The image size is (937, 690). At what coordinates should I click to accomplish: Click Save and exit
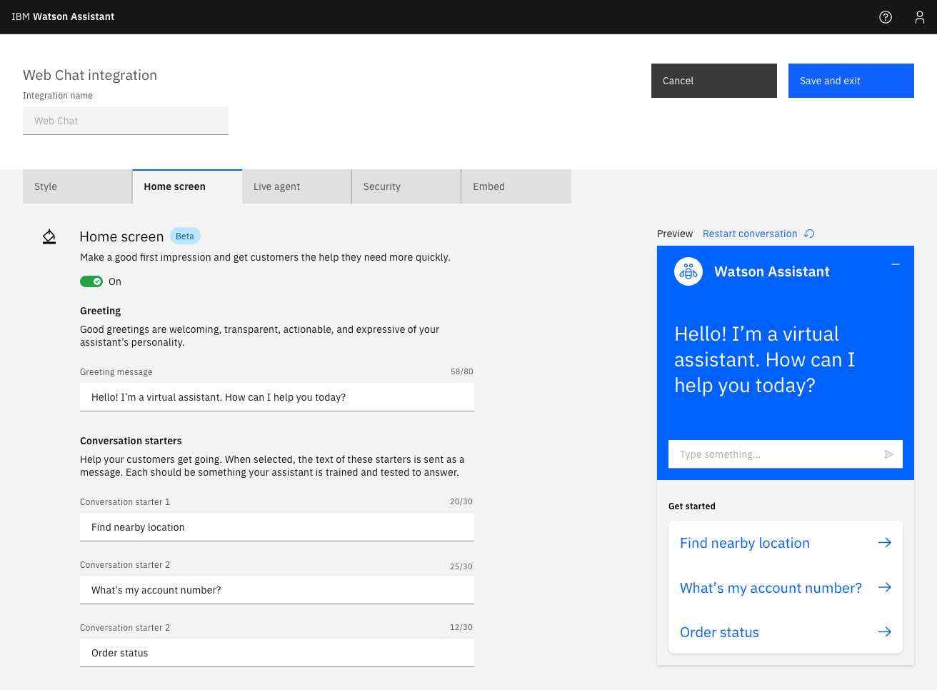pyautogui.click(x=851, y=81)
